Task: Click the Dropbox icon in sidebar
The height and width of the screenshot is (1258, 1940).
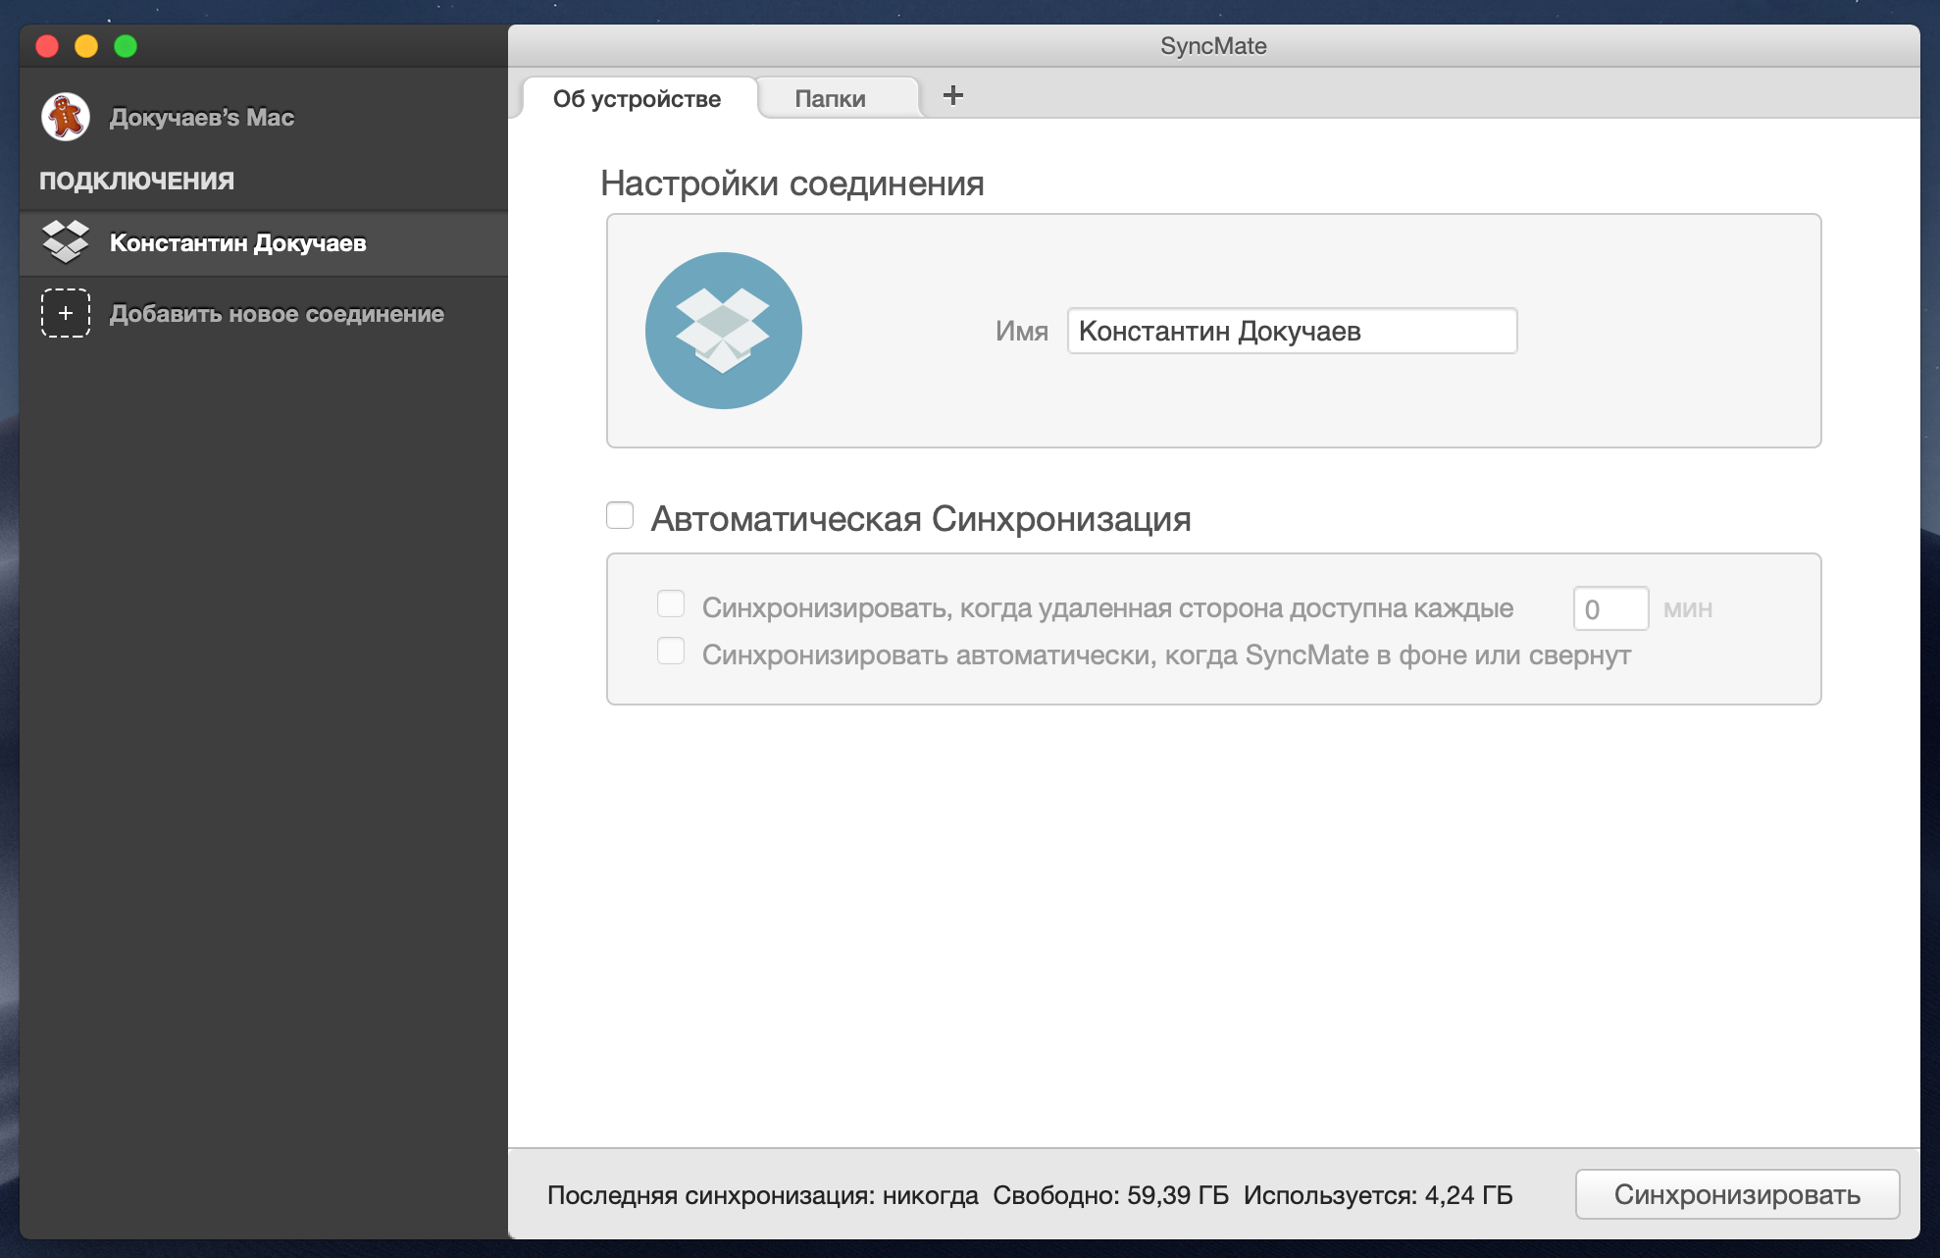Action: coord(66,241)
